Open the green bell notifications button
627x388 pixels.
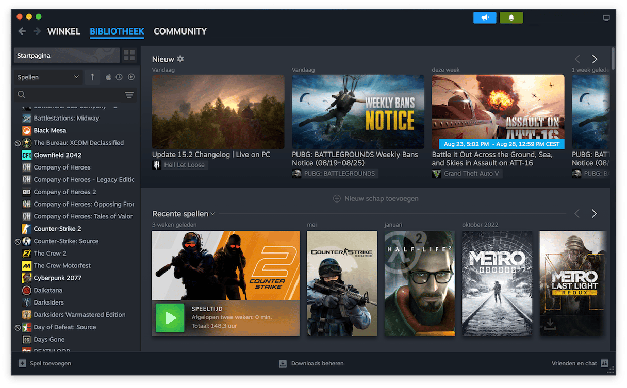pos(511,18)
